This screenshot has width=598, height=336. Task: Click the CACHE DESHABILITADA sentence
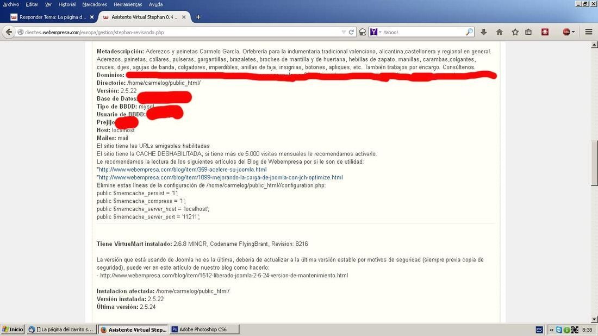pyautogui.click(x=236, y=154)
